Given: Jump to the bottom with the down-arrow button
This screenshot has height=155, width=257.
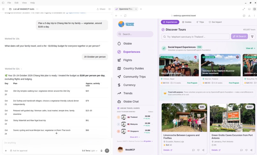Looking at the screenshot, I should pos(56,133).
